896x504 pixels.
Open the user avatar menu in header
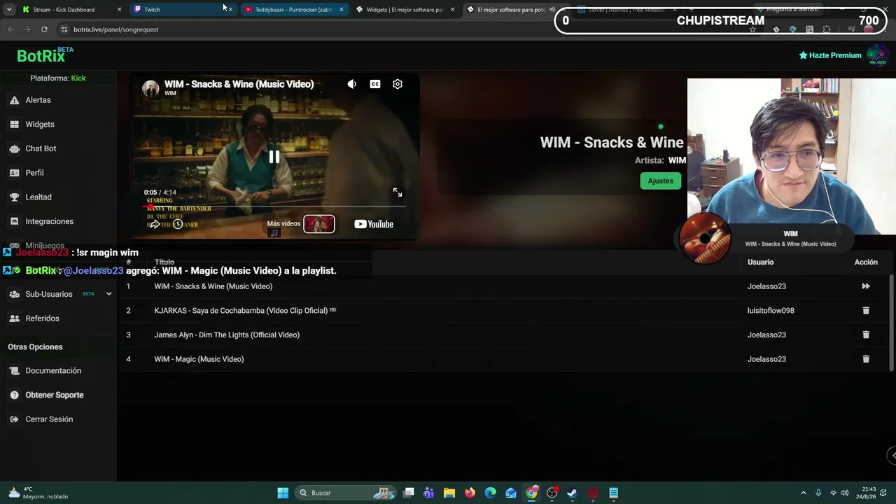pos(877,55)
